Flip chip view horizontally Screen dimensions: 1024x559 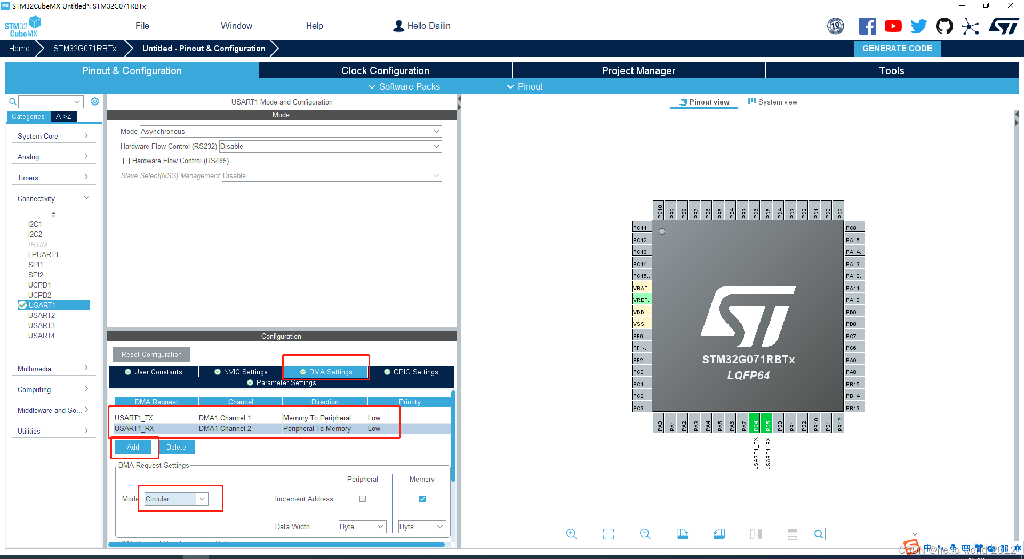coord(756,534)
